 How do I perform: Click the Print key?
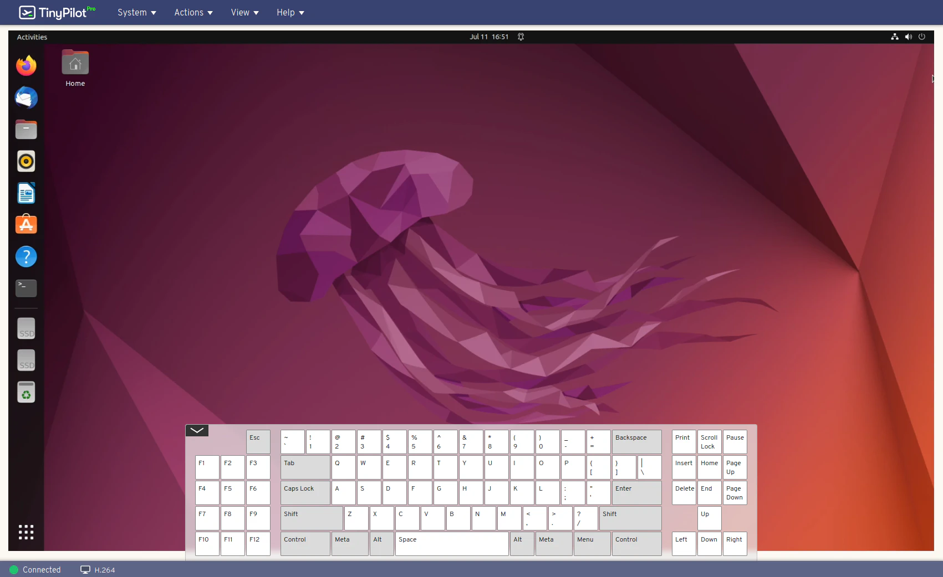click(x=684, y=442)
